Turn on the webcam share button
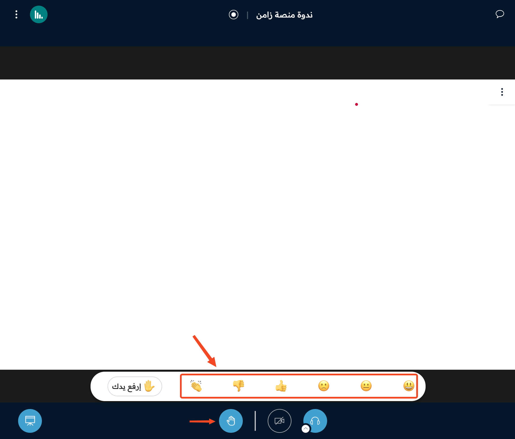 click(280, 421)
